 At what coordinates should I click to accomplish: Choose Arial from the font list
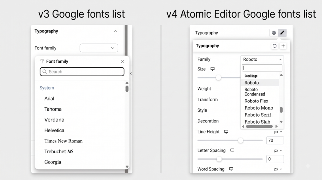(49, 98)
